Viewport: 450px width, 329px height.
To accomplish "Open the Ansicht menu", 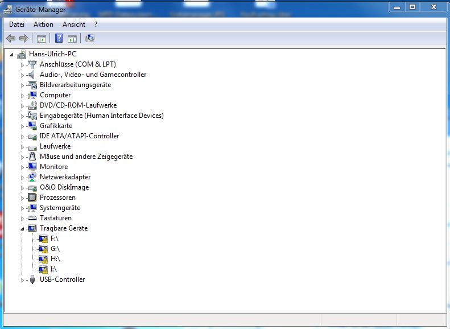I will point(74,24).
